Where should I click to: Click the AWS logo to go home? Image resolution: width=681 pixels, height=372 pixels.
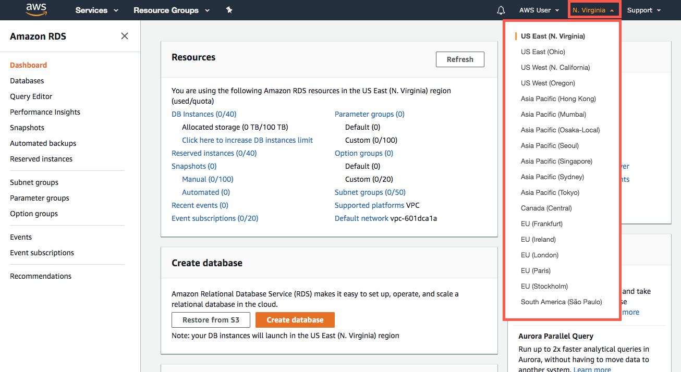click(35, 9)
